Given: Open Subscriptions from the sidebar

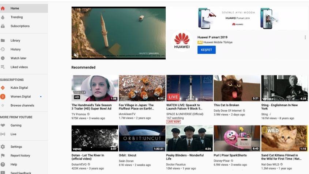Looking at the screenshot, I should pyautogui.click(x=24, y=26).
